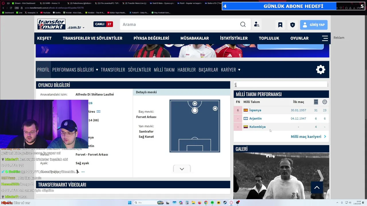Open the detailed player search icon

click(257, 25)
